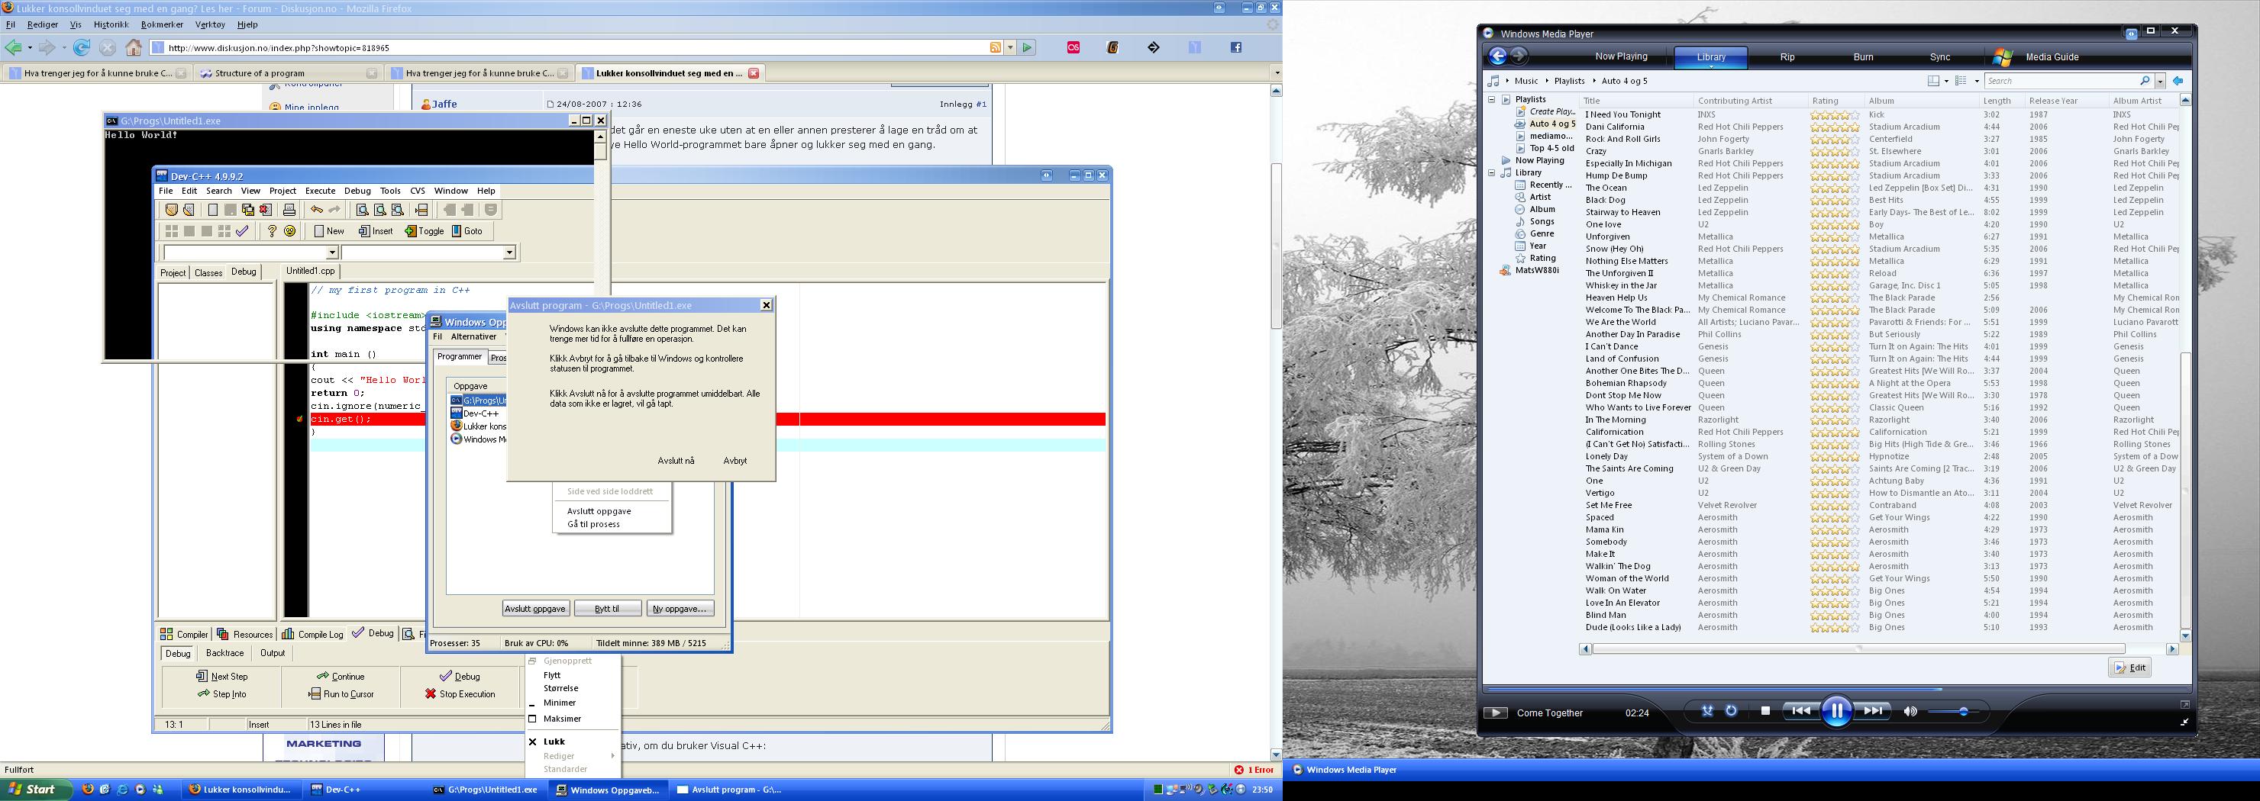Adjust the Media Player volume slider

(x=1952, y=712)
